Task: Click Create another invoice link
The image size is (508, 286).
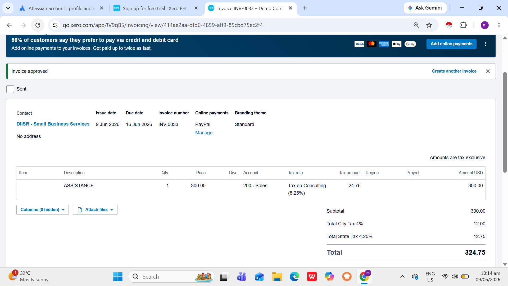Action: pos(454,71)
